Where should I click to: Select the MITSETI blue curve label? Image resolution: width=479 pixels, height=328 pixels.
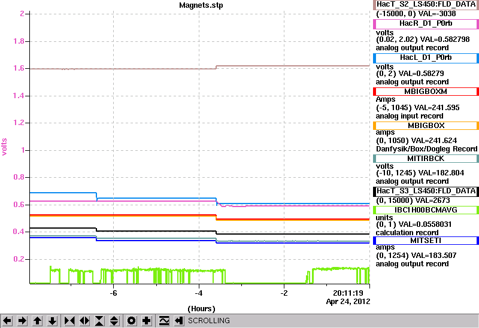pyautogui.click(x=426, y=241)
